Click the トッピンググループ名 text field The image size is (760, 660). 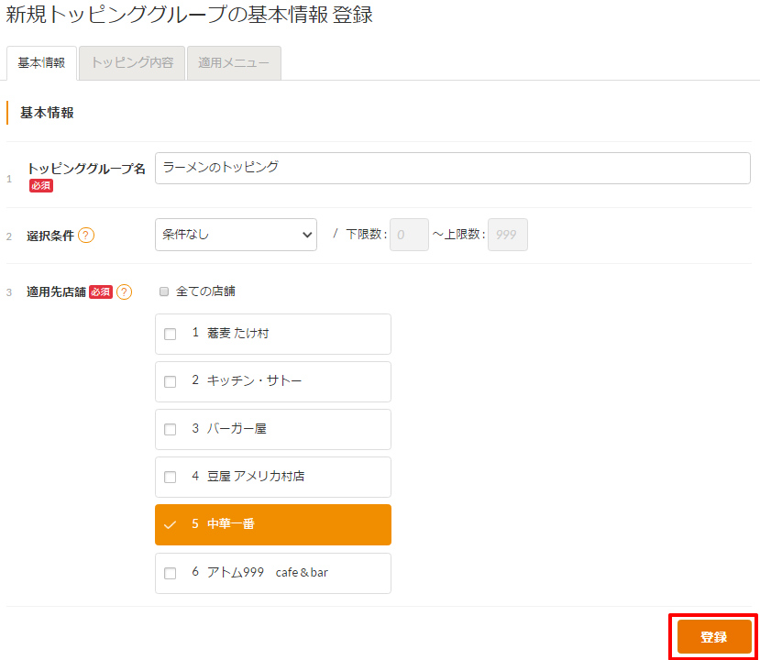click(452, 168)
